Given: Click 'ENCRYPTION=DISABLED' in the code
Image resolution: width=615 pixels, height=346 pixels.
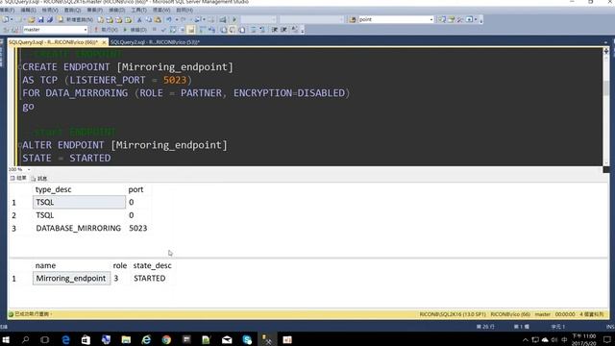Looking at the screenshot, I should (x=289, y=93).
